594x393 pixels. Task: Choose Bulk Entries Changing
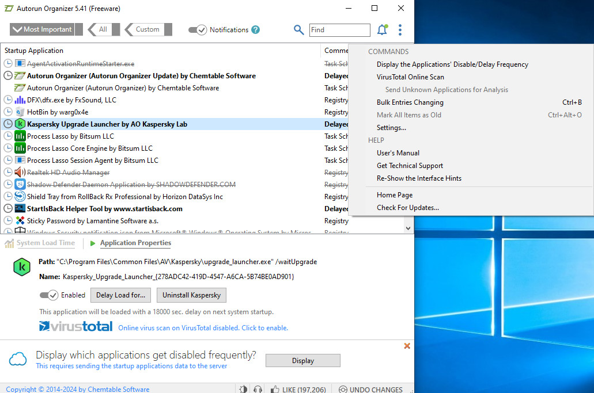point(410,102)
